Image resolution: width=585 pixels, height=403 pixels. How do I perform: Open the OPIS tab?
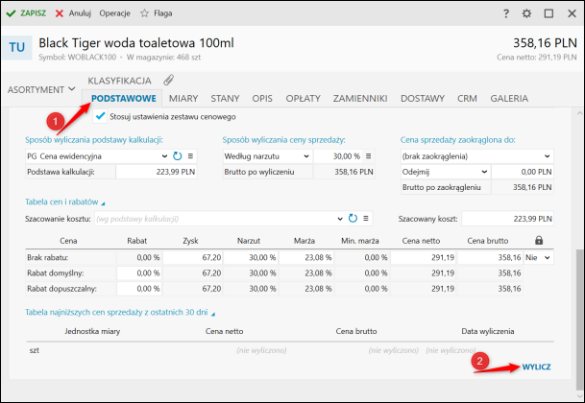click(262, 99)
